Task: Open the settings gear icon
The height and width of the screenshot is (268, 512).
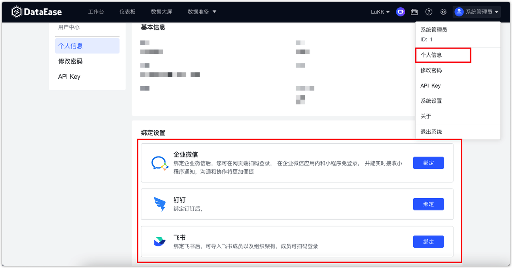Action: [443, 12]
